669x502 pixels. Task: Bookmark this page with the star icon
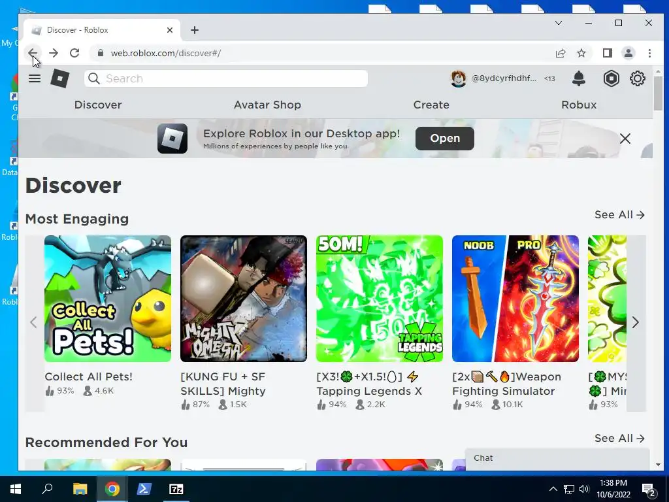(x=581, y=53)
